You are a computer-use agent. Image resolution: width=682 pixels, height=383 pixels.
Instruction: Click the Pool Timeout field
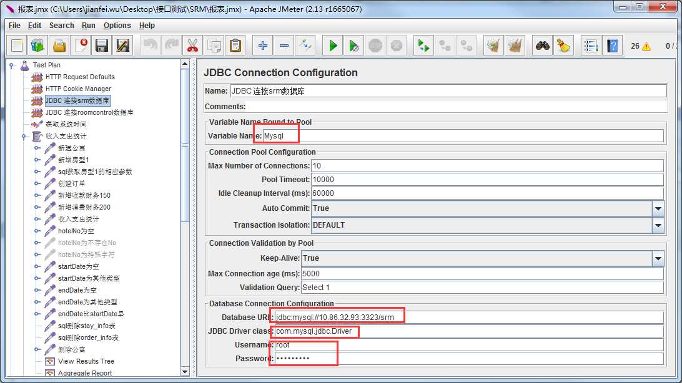click(x=487, y=180)
